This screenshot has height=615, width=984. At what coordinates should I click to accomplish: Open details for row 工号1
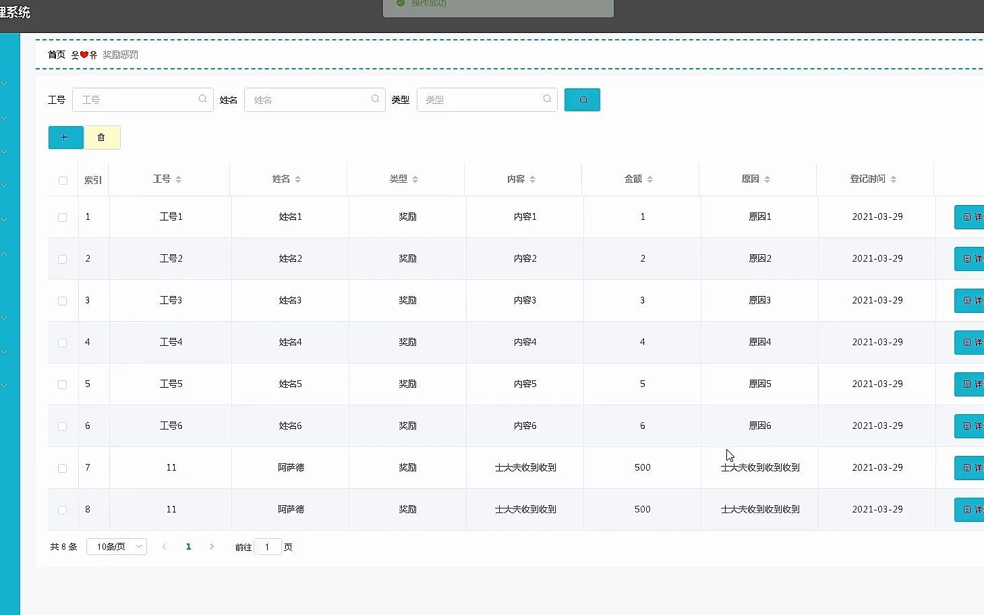tap(970, 217)
